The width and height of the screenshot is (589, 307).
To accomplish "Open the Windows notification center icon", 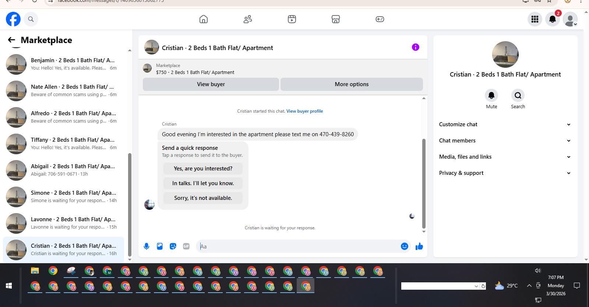I will click(577, 286).
